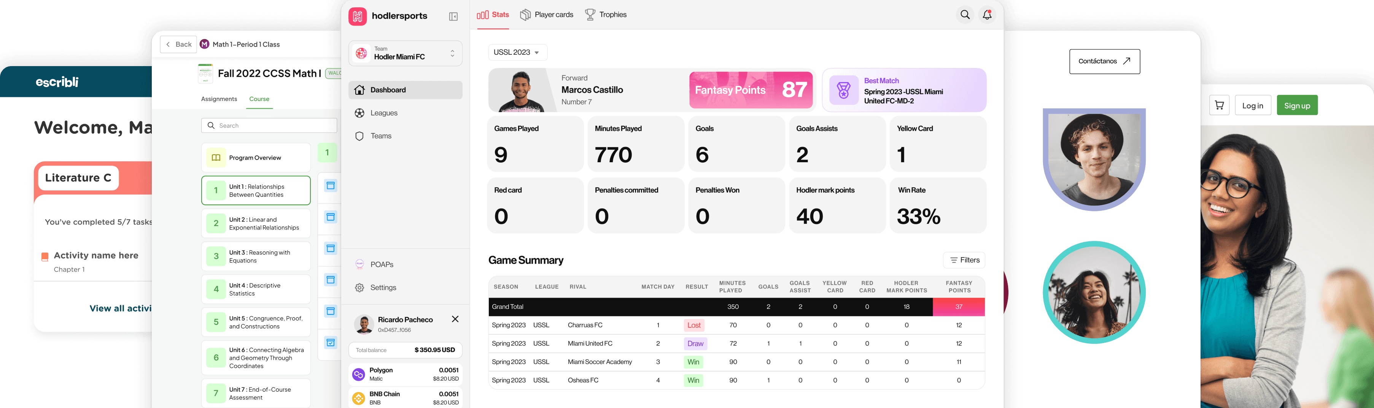Click the Contáctanos button
The height and width of the screenshot is (408, 1374).
pyautogui.click(x=1105, y=61)
